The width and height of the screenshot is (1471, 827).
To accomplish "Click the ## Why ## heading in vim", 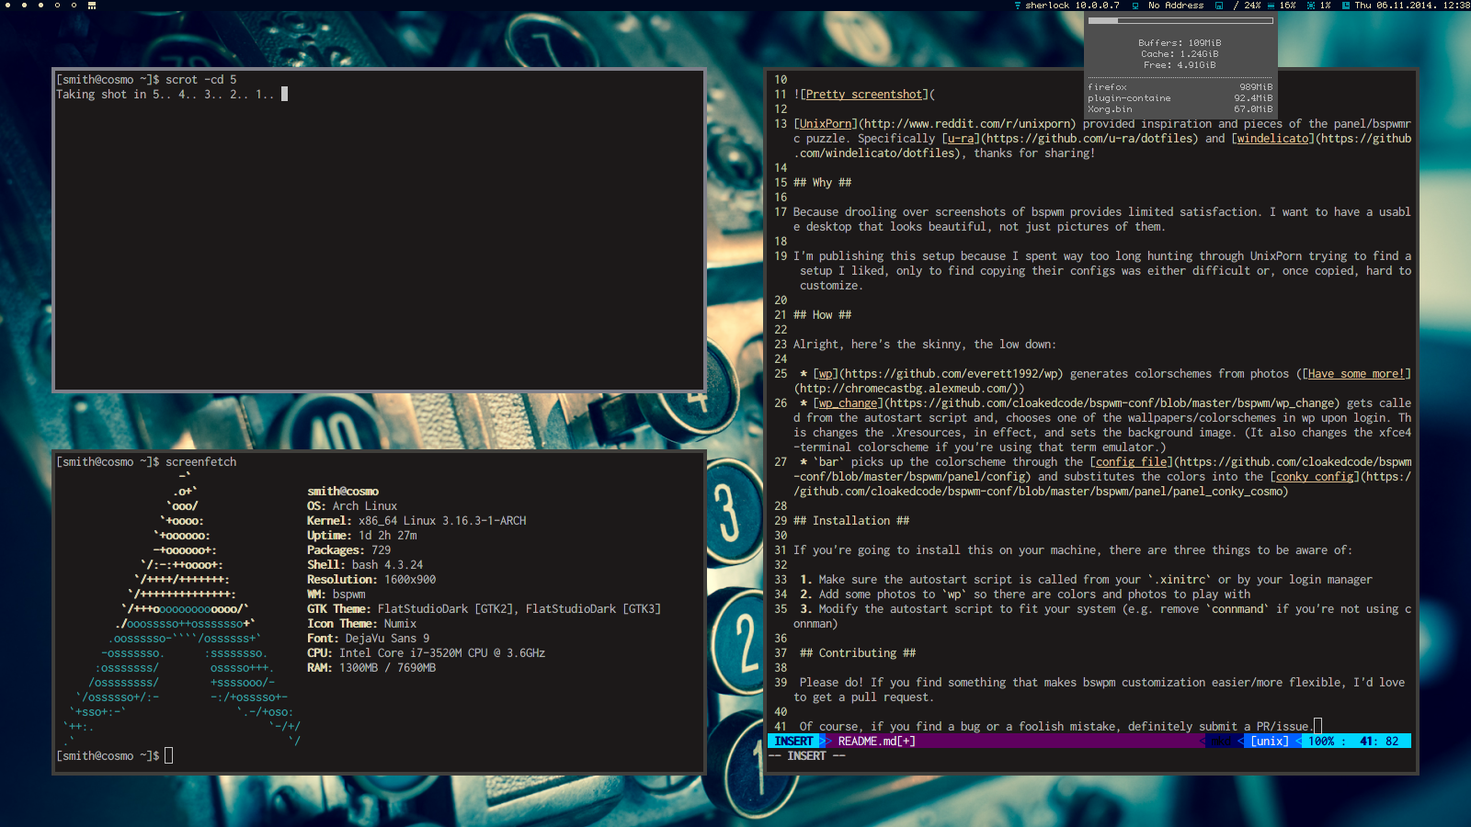I will coord(823,183).
